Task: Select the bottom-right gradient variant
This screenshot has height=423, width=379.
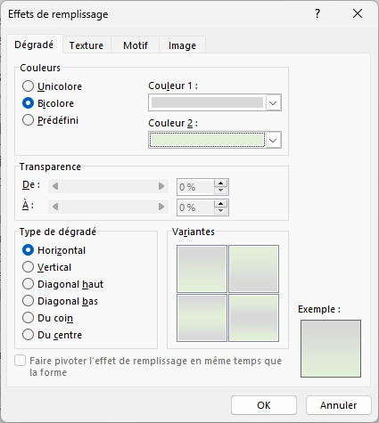Action: [x=253, y=318]
